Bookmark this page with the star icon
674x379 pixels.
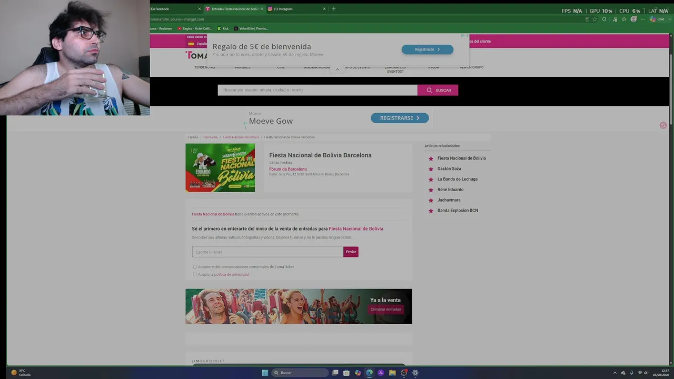pos(595,19)
